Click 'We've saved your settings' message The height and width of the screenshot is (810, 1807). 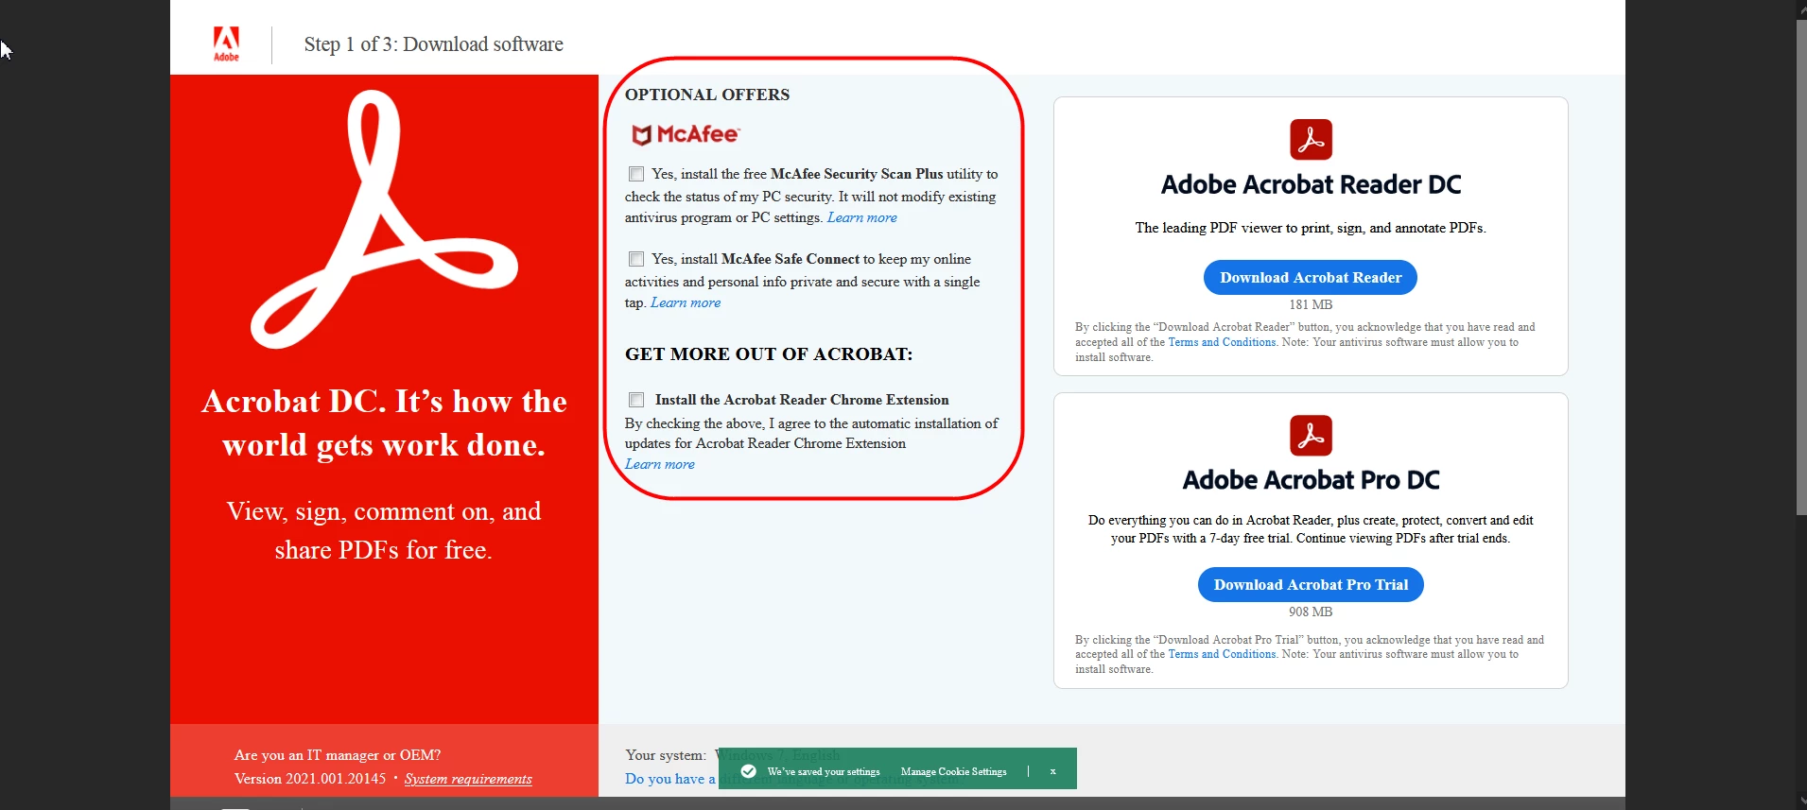point(824,771)
